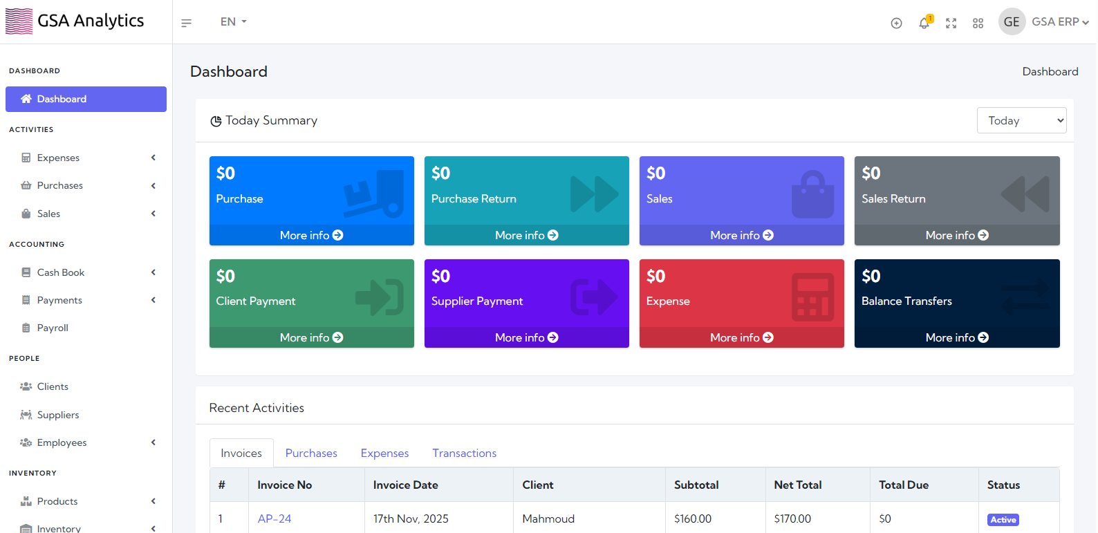Expand the Payments submenu chevron

coord(153,300)
